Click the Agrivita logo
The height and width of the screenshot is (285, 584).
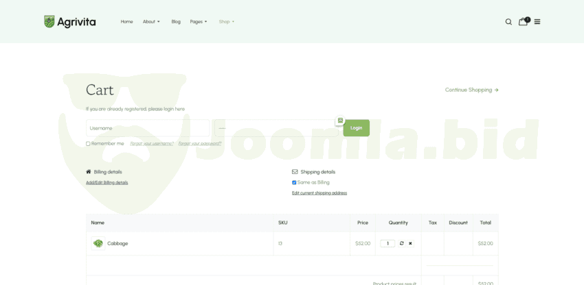pos(70,22)
